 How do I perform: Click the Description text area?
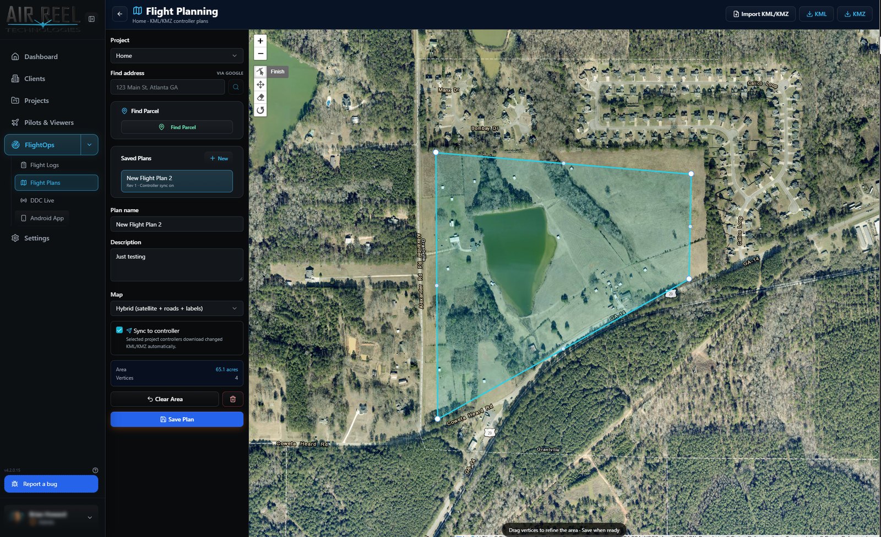[177, 265]
